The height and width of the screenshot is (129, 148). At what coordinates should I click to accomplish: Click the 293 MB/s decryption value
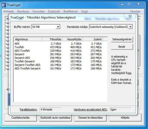pos(76,54)
